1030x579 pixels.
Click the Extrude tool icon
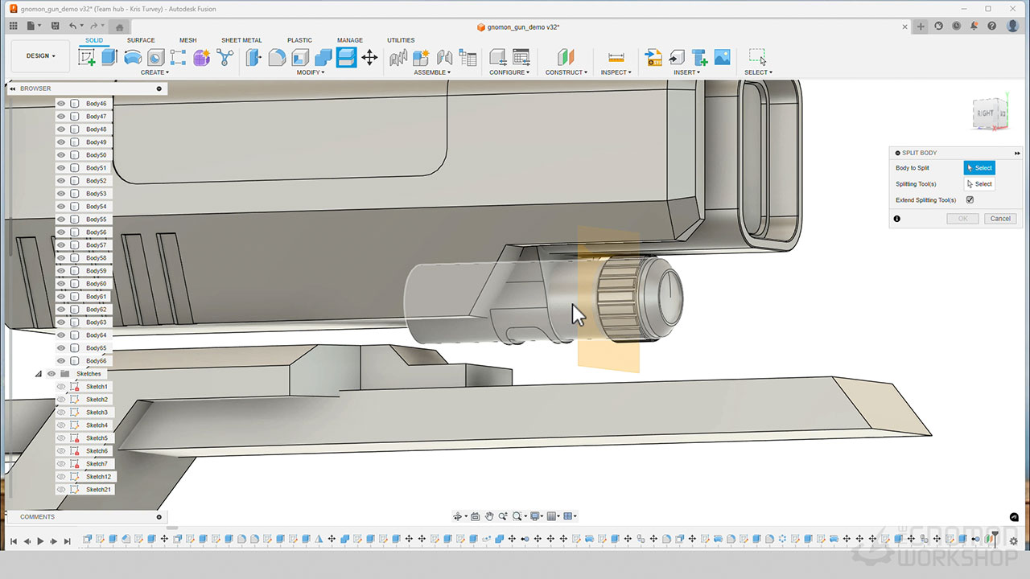(x=109, y=57)
